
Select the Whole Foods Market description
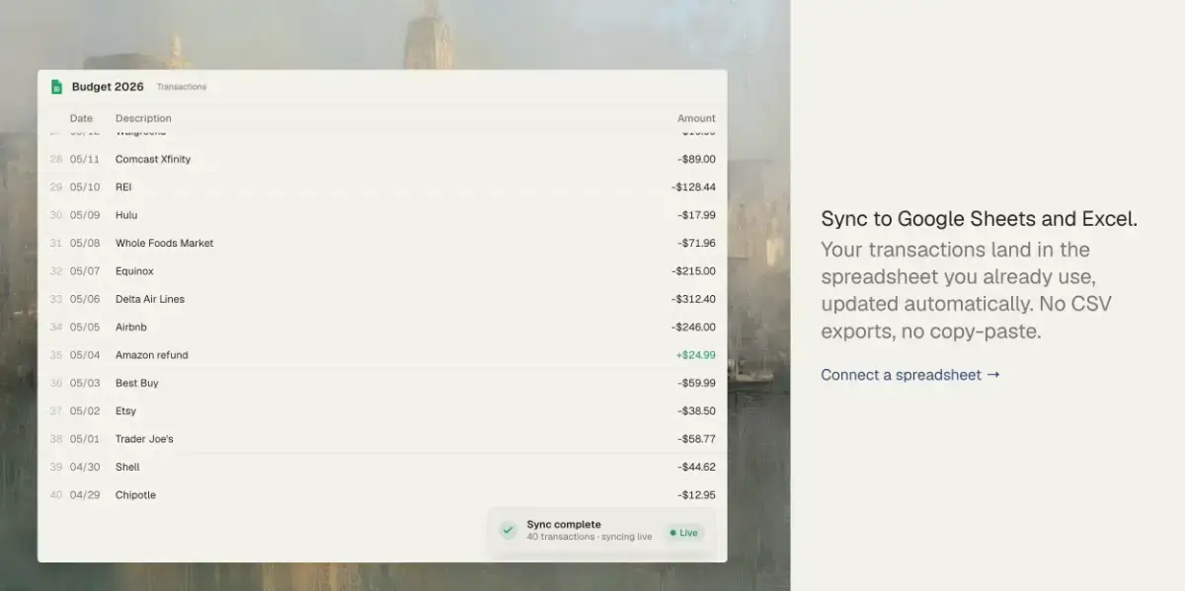[x=164, y=243]
